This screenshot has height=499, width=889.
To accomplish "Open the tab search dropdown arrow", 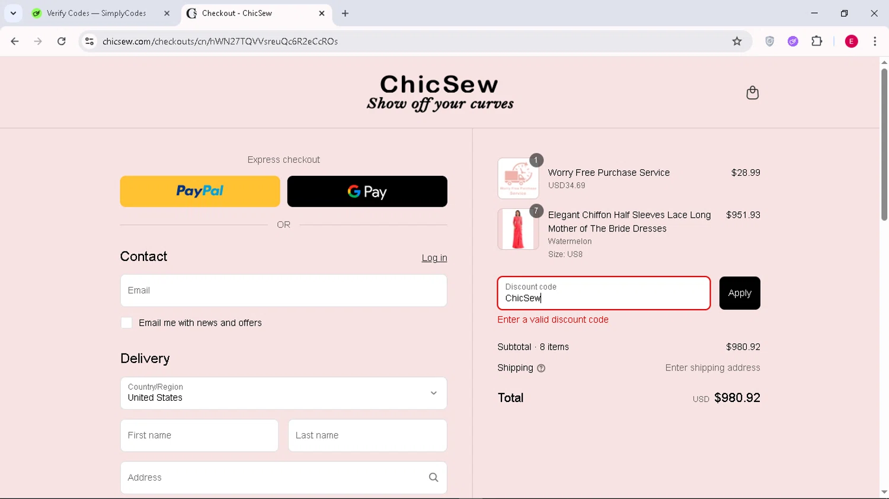I will 13,13.
